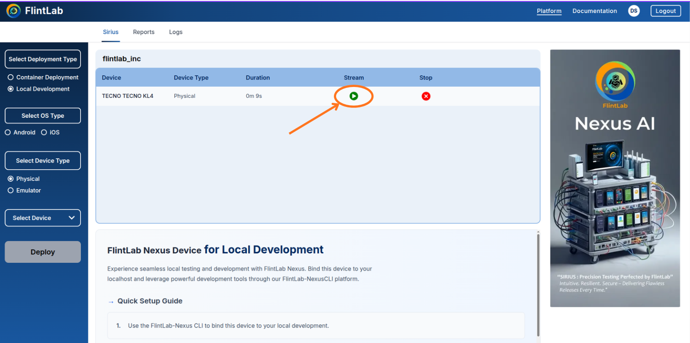The width and height of the screenshot is (690, 343).
Task: Click the Device Type column header
Action: [191, 77]
